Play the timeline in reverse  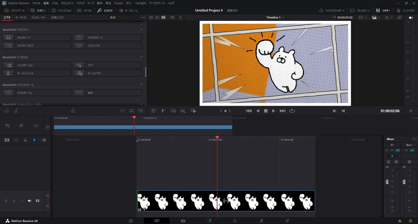[x=258, y=111]
